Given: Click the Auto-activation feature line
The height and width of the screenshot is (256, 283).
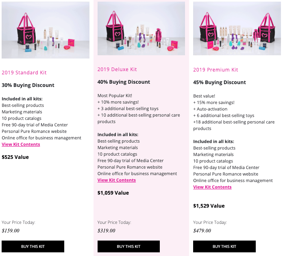Looking at the screenshot, I should click(210, 109).
